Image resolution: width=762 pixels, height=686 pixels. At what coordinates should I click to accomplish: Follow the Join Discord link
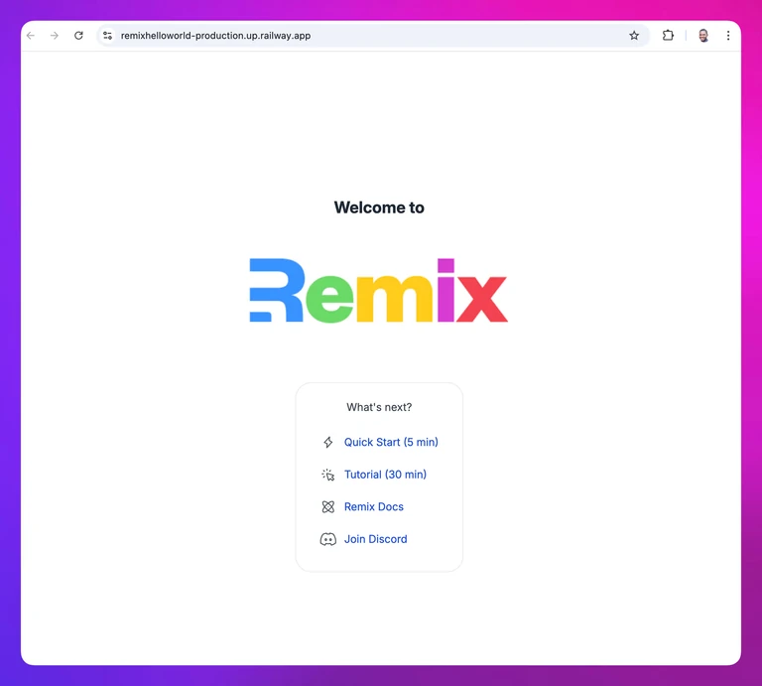(x=376, y=539)
